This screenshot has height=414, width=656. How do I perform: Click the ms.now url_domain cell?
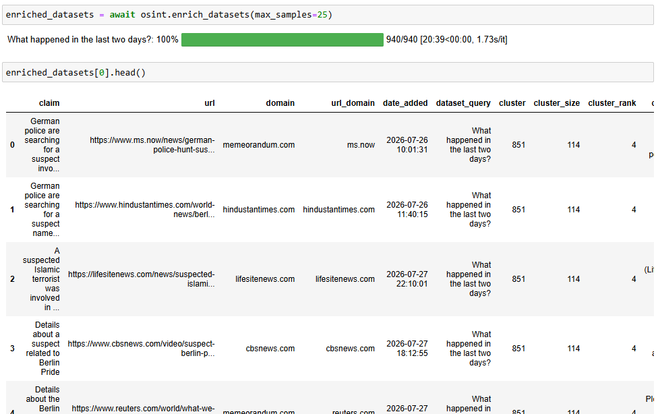coord(361,145)
